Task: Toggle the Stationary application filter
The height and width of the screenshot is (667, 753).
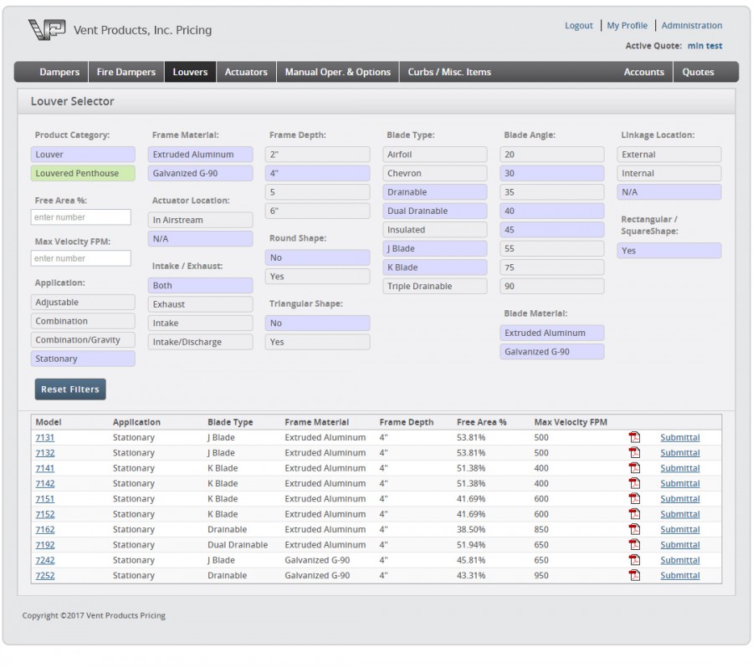Action: 83,359
